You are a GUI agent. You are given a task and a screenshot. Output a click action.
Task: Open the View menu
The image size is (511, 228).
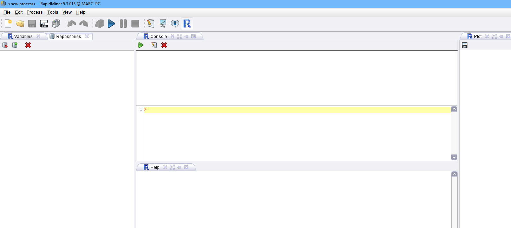pos(67,12)
